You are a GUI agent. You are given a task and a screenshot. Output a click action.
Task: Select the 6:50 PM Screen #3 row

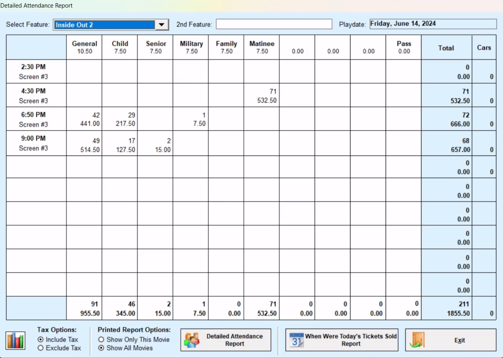click(x=33, y=119)
